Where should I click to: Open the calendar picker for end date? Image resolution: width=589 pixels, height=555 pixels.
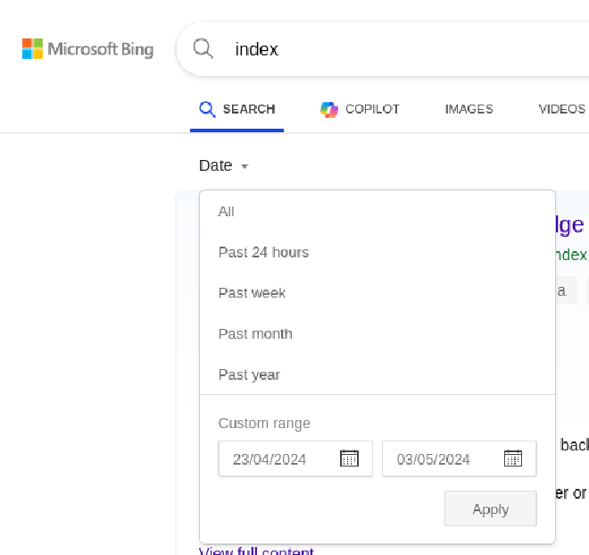[513, 458]
